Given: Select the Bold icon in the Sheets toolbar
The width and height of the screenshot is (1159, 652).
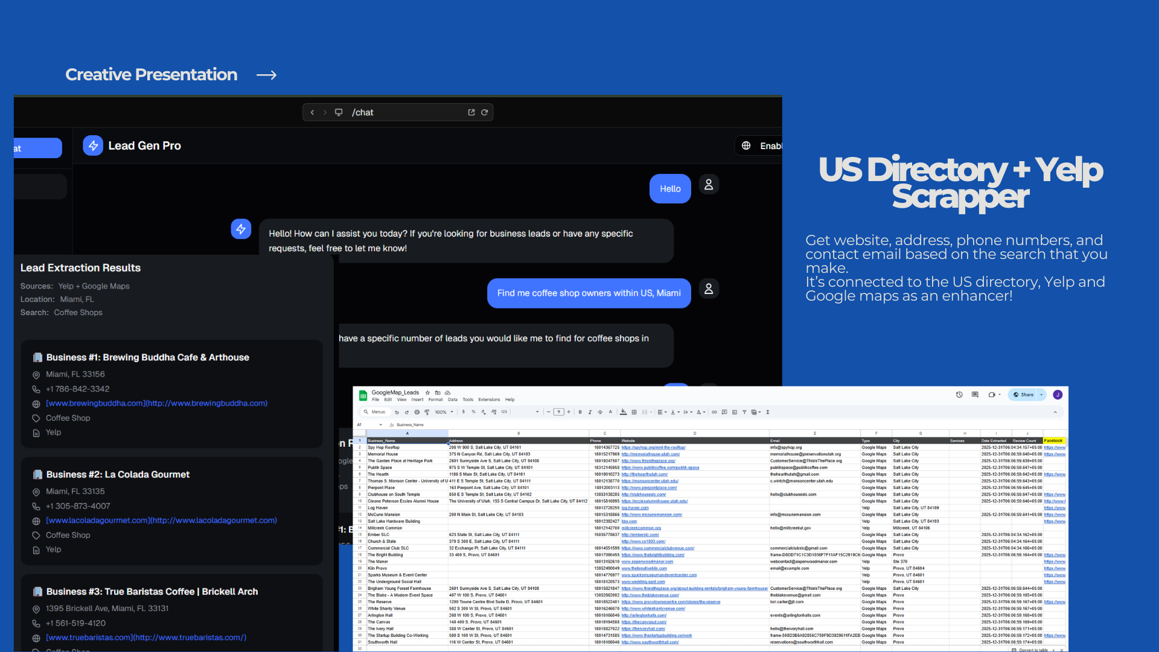Looking at the screenshot, I should (x=580, y=412).
